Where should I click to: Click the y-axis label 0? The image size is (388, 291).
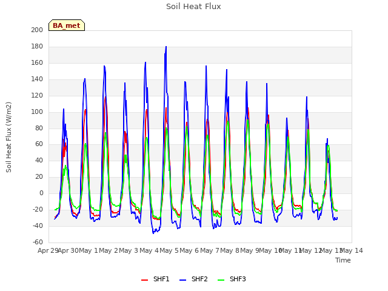tap(41, 193)
